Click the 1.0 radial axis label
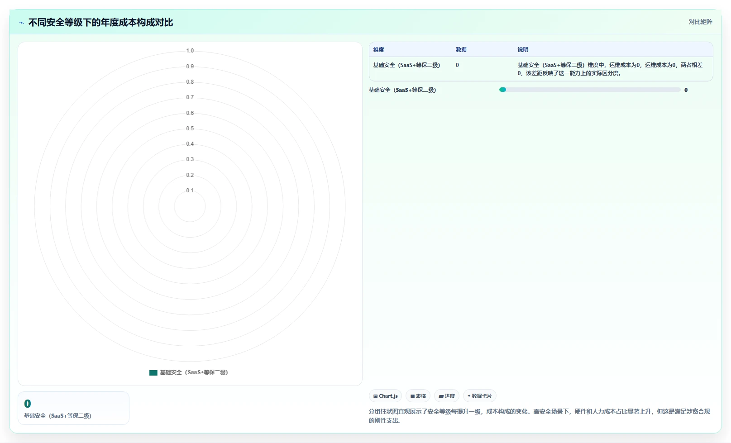 190,51
